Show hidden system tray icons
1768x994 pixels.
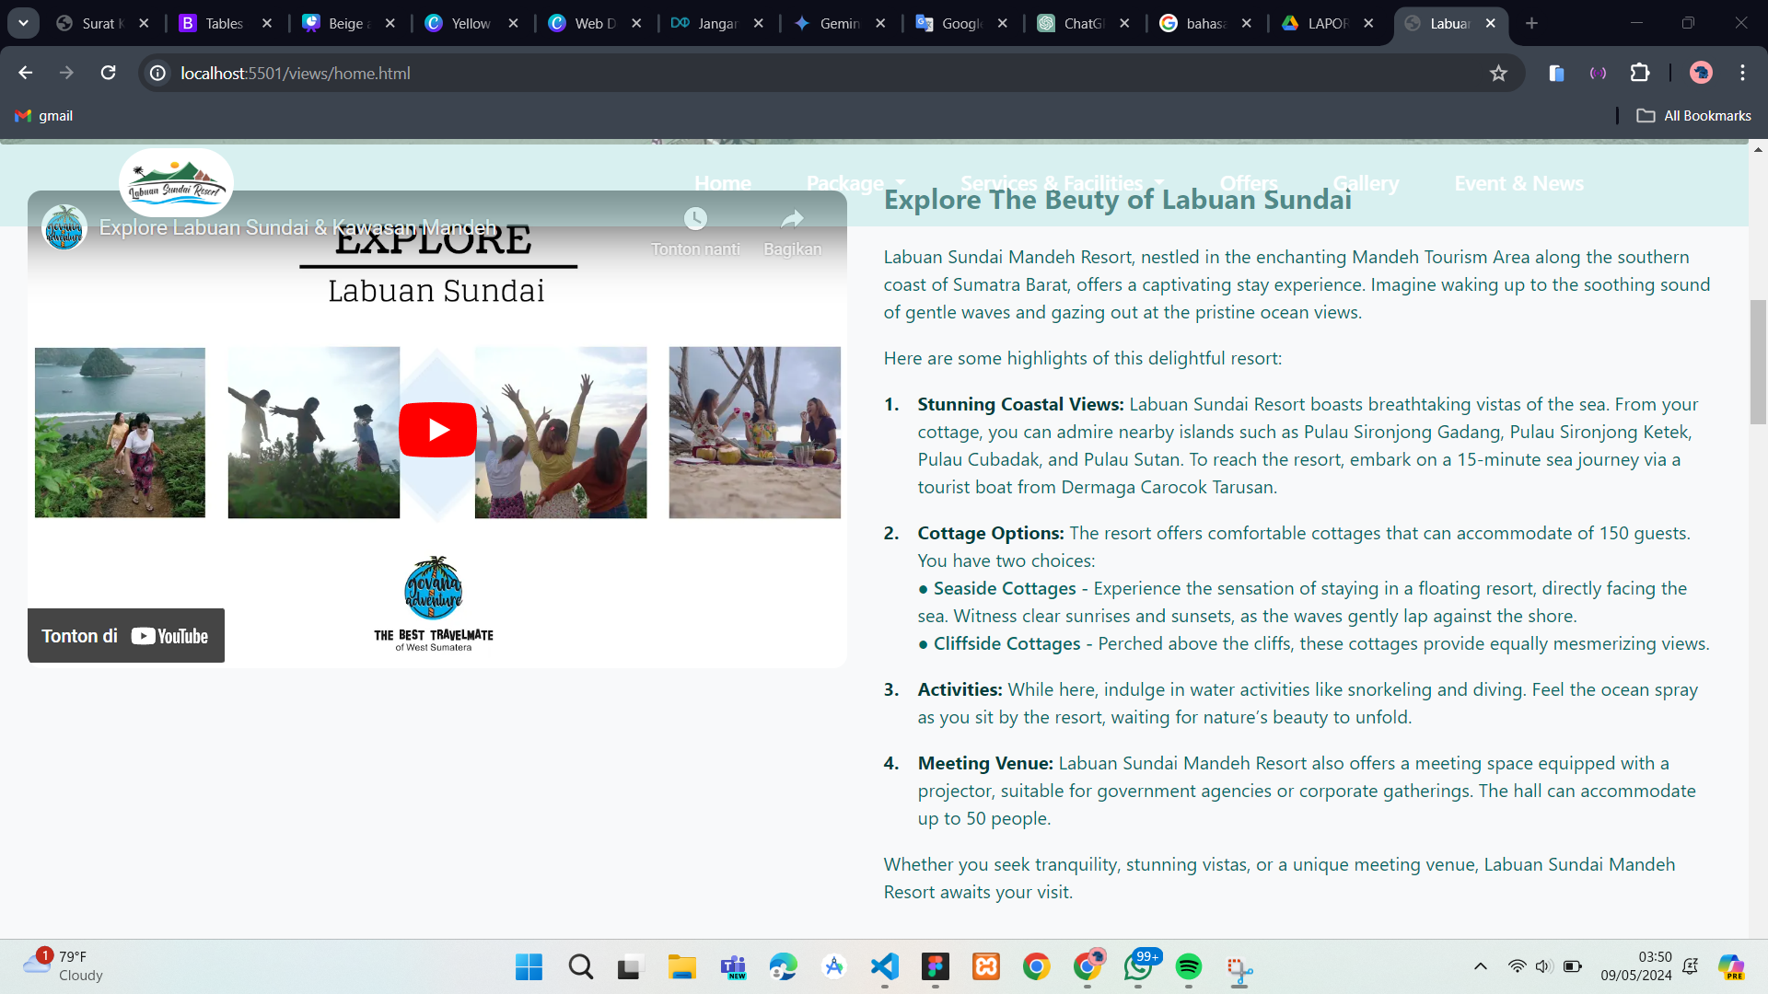(x=1481, y=966)
